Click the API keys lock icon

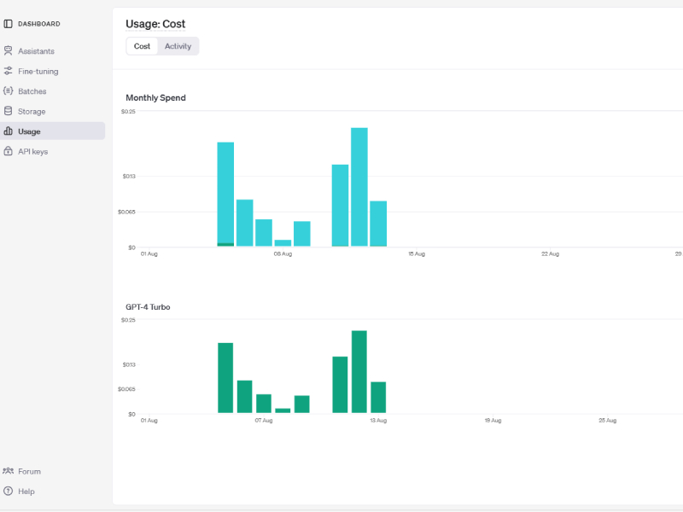9,152
